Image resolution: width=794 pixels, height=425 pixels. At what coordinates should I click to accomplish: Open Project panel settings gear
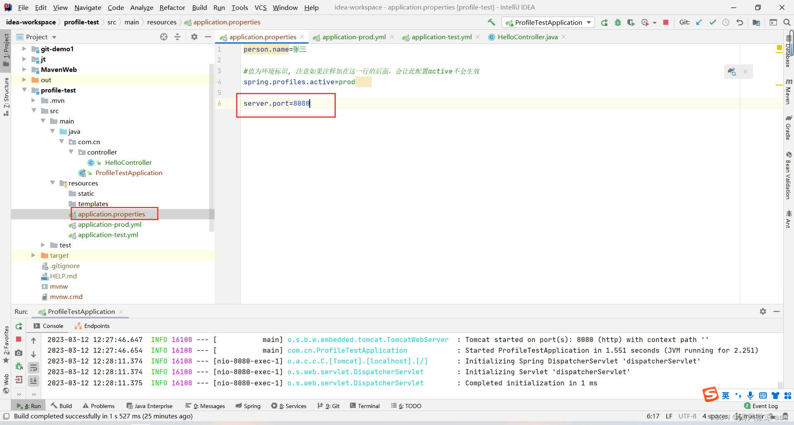pos(194,37)
